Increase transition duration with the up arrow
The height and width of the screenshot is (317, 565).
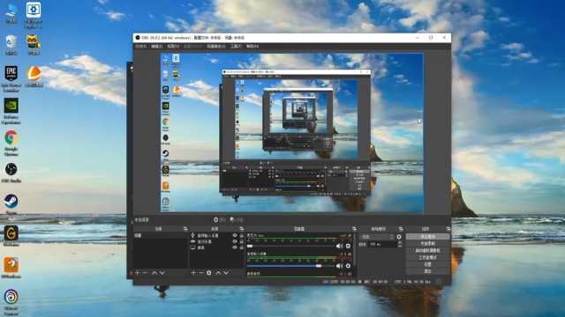click(x=400, y=243)
